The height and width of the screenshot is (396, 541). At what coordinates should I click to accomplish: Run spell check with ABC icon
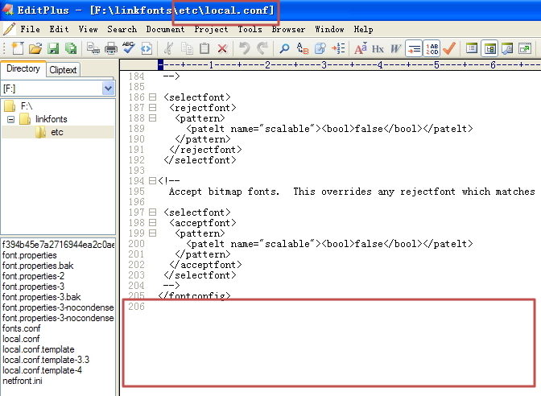pyautogui.click(x=129, y=48)
